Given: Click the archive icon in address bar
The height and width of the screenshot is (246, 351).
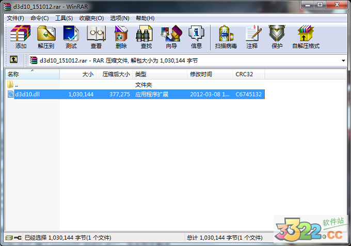Looking at the screenshot, I should pos(34,60).
